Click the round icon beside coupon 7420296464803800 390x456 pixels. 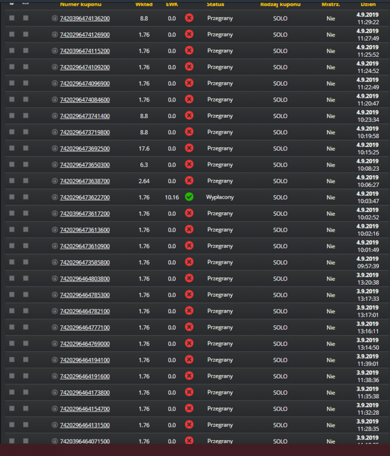(54, 278)
